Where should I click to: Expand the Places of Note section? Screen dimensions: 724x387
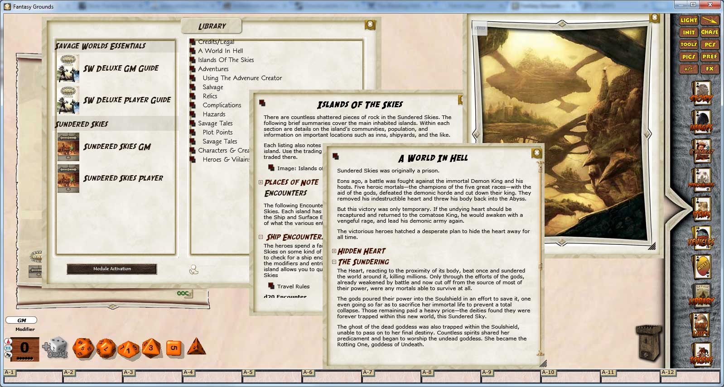[x=261, y=182]
